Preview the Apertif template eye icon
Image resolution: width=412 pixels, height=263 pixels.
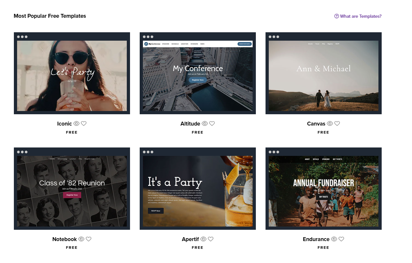[x=203, y=239]
